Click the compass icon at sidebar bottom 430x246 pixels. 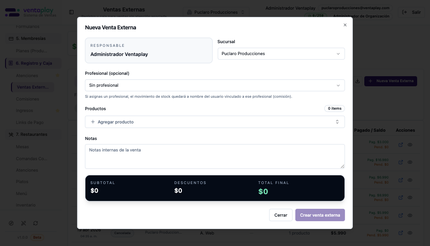coord(11,223)
